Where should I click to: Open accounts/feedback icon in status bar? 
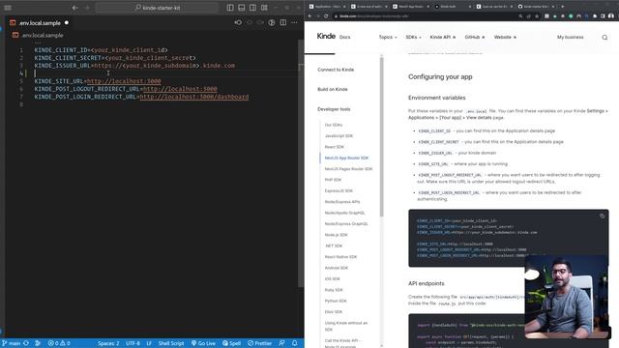tap(281, 343)
